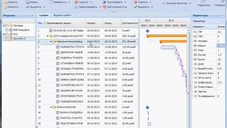Image resolution: width=227 pixels, height=128 pixels.
Task: Tick the Примеры checkbox
Action: point(7,26)
